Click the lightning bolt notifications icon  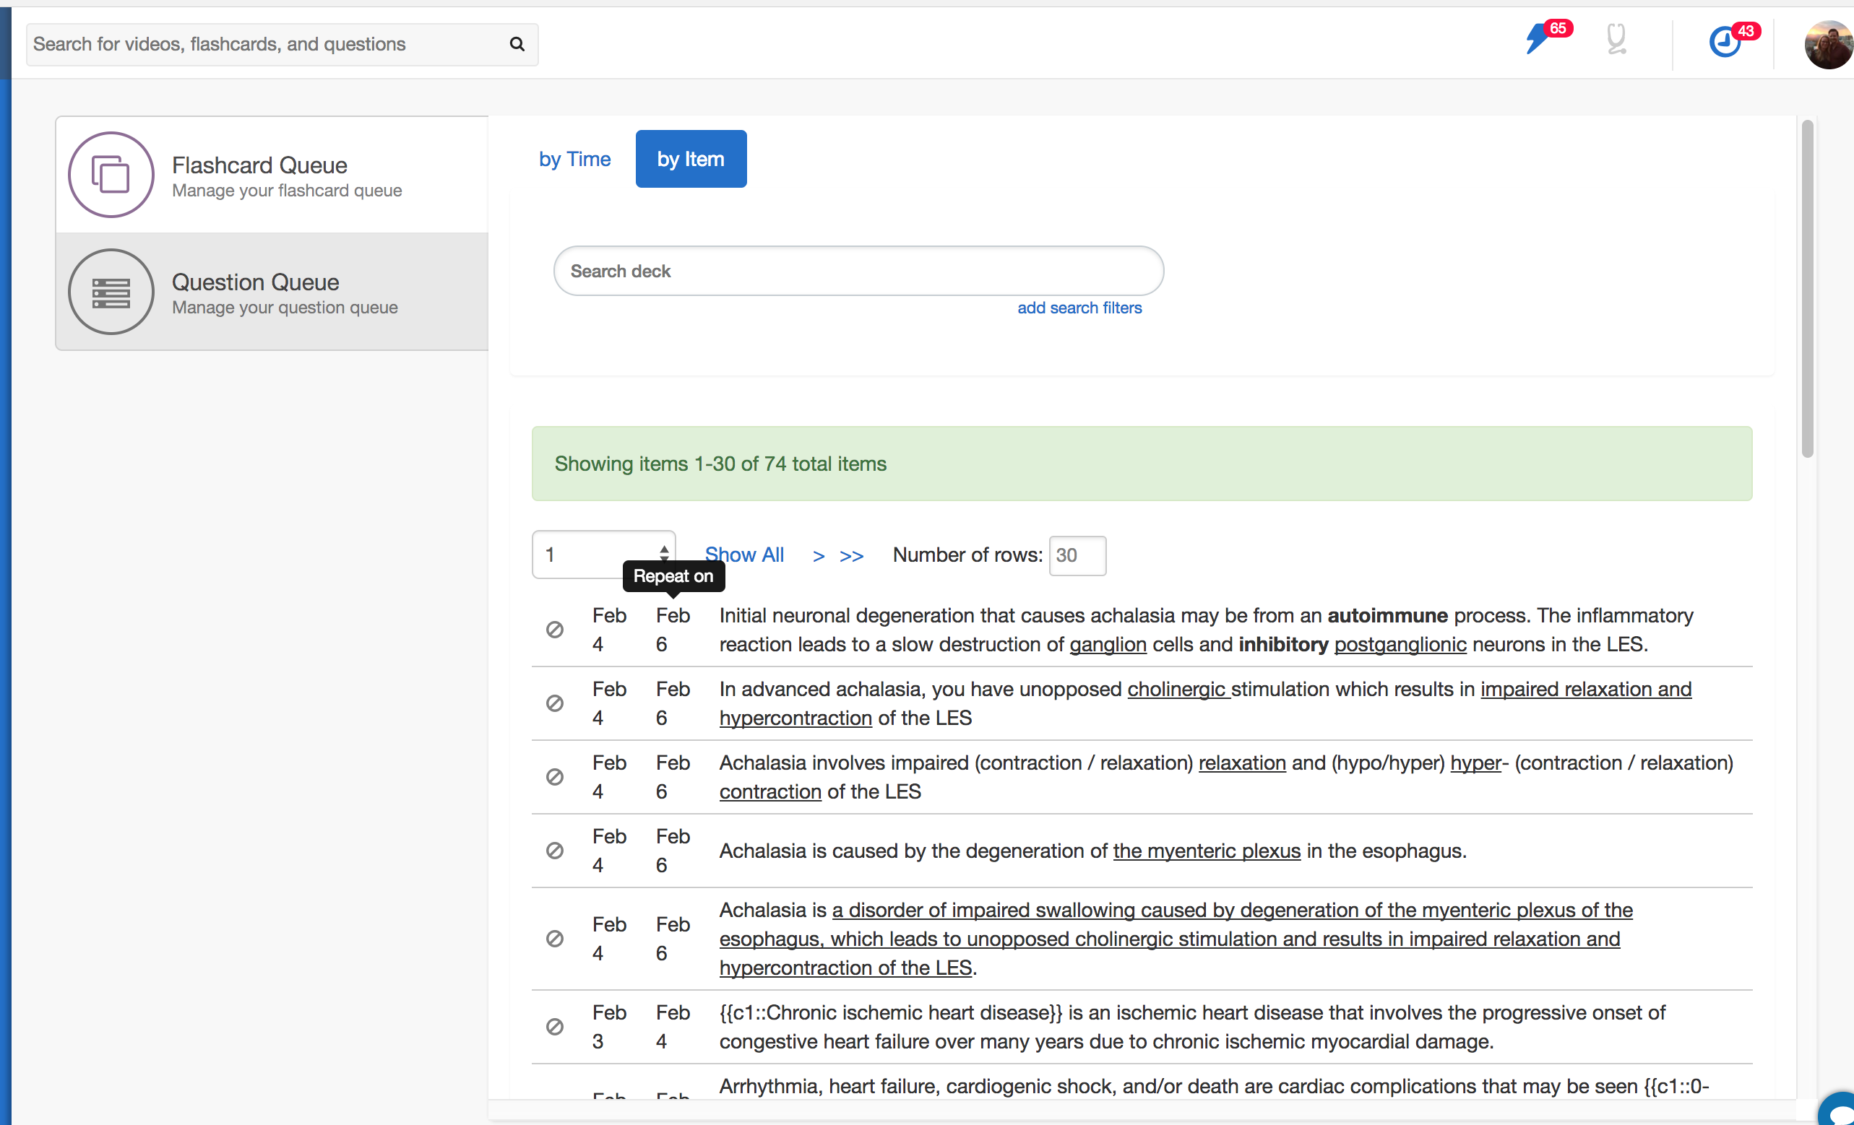[x=1538, y=40]
